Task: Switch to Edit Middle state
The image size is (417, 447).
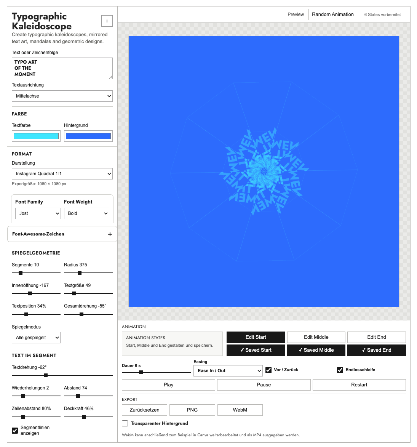Action: click(x=316, y=337)
